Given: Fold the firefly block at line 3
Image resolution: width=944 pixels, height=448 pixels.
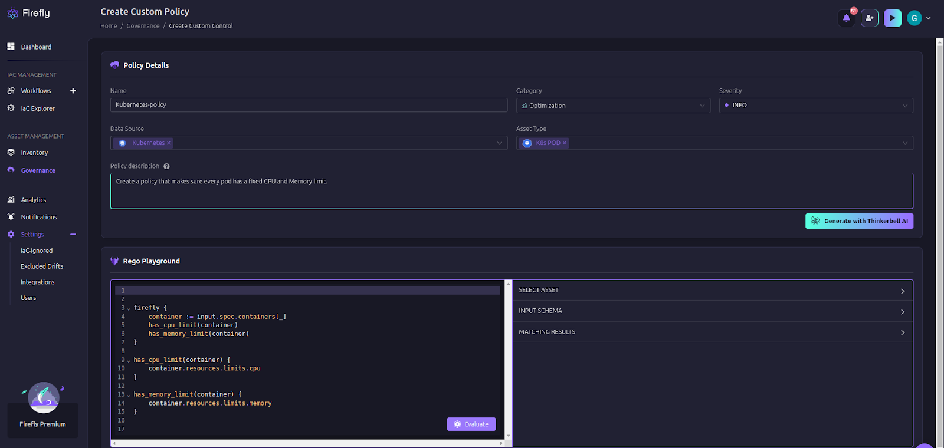Looking at the screenshot, I should (129, 309).
